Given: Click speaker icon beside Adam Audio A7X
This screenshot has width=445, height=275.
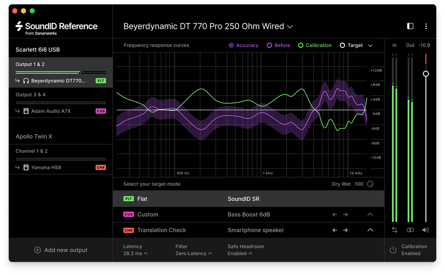Looking at the screenshot, I should click(x=26, y=111).
